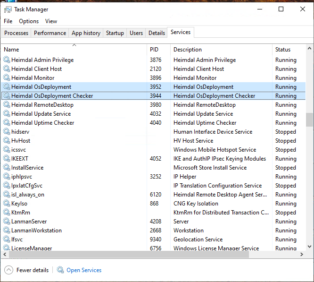Switch to the Startup tab
Screen dimensions: 314x282
[x=115, y=33]
